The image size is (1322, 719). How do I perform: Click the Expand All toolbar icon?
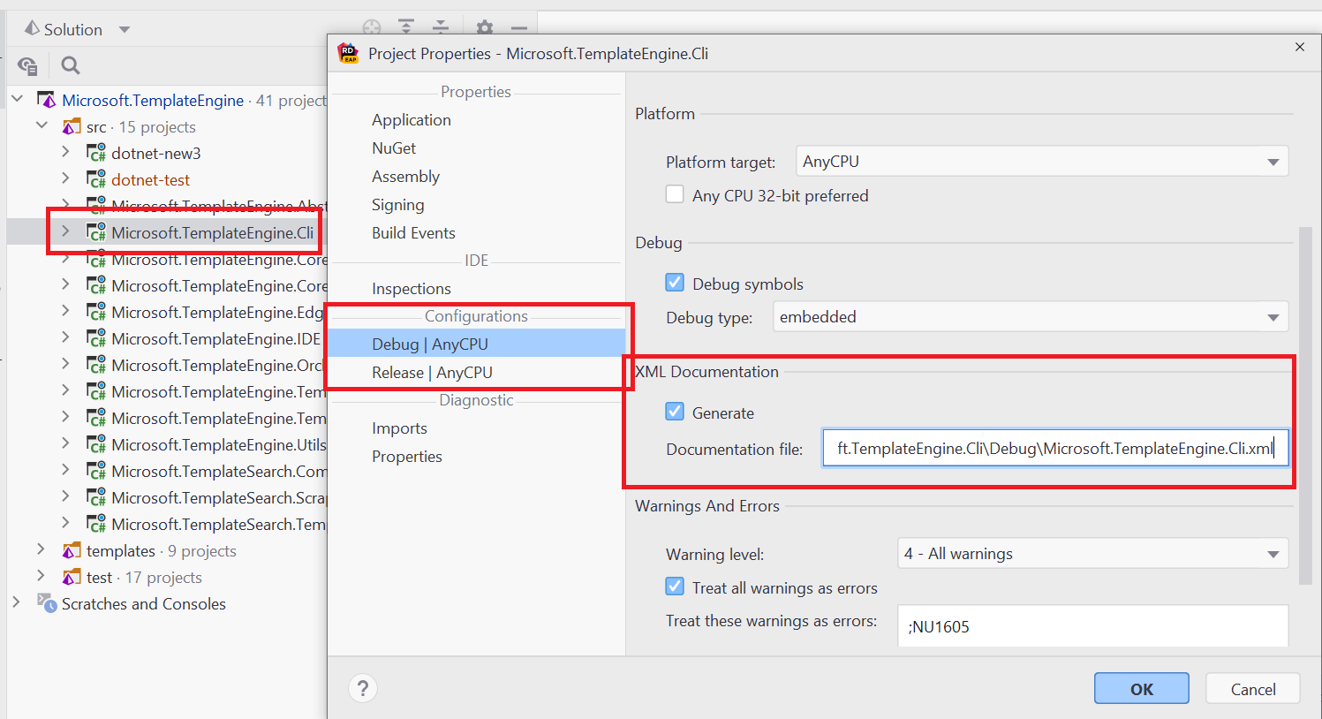tap(406, 28)
